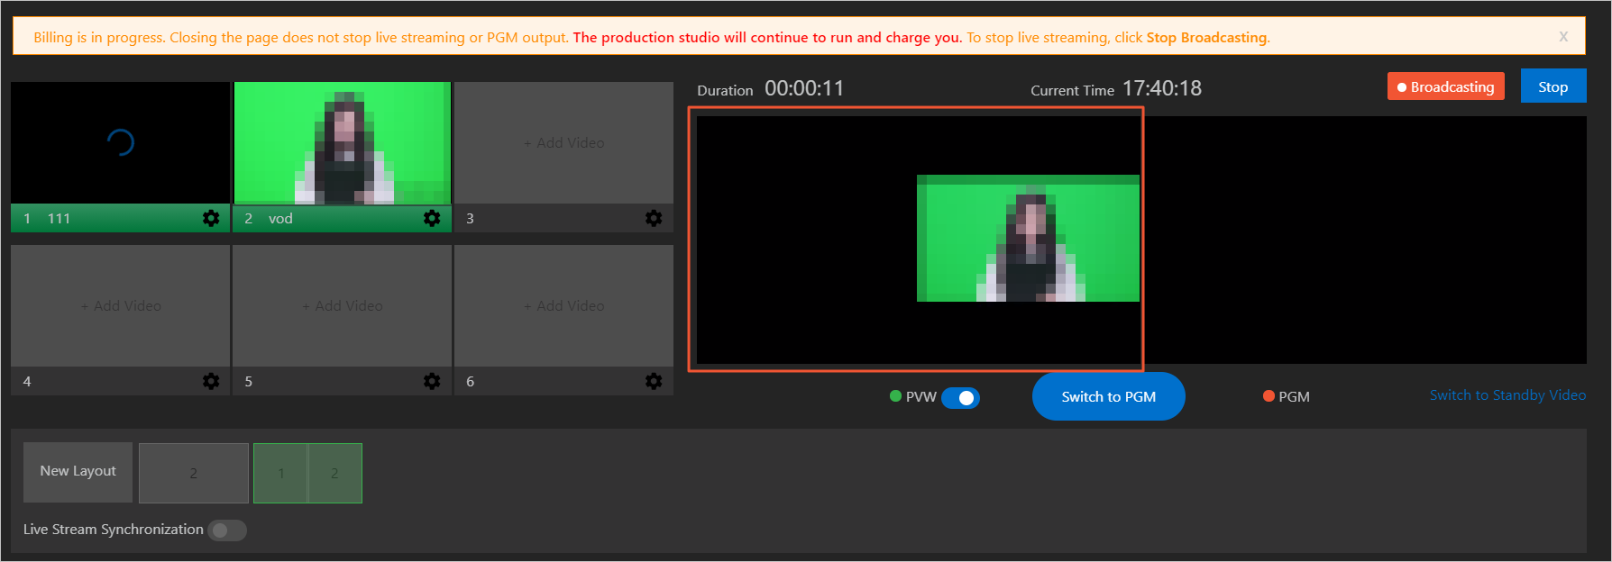This screenshot has height=562, width=1612.
Task: Enable Live Stream Synchronization switch
Action: (227, 530)
